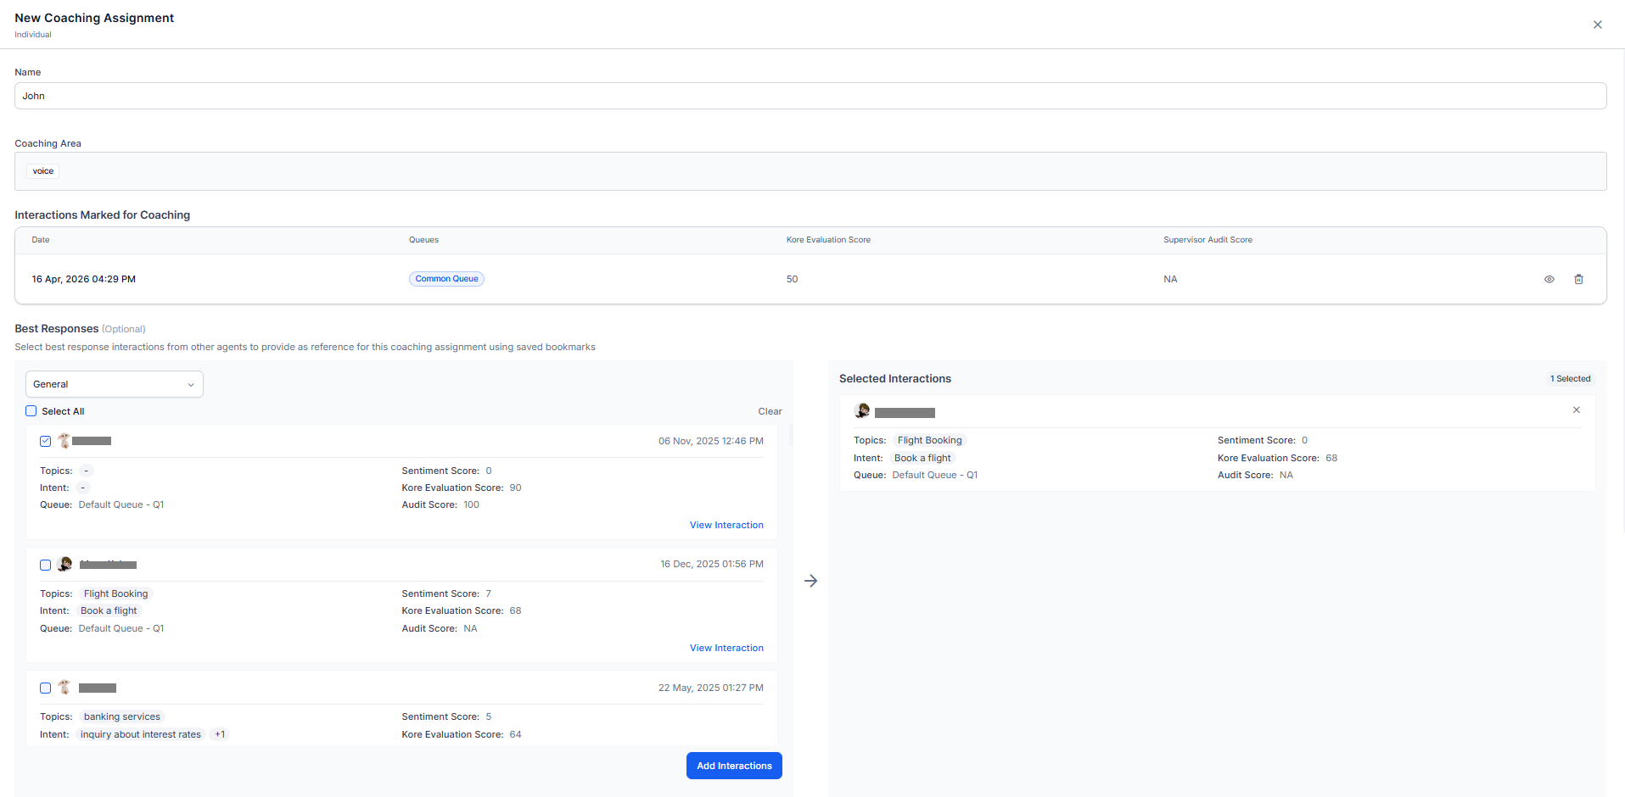Image resolution: width=1625 pixels, height=797 pixels.
Task: Click the Book a flight intent in left list
Action: coord(109,610)
